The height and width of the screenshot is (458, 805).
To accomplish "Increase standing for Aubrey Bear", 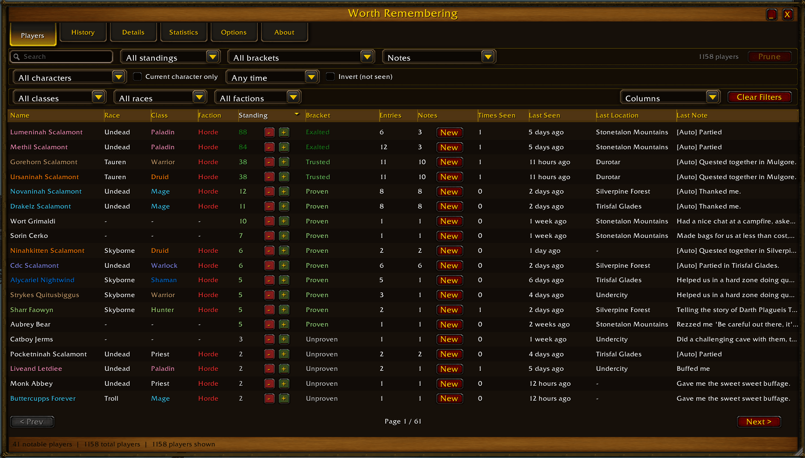I will point(284,325).
